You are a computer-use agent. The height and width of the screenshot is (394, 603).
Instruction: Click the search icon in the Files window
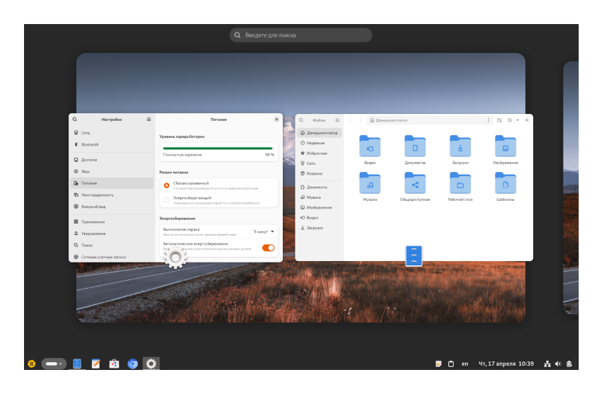coord(301,120)
